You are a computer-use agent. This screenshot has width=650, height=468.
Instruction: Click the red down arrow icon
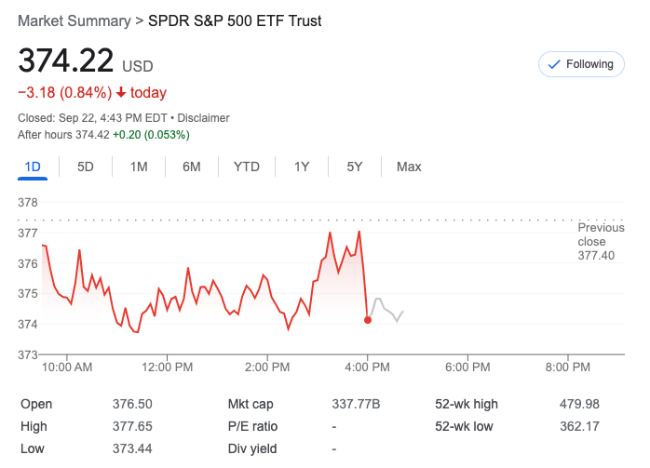coord(121,92)
